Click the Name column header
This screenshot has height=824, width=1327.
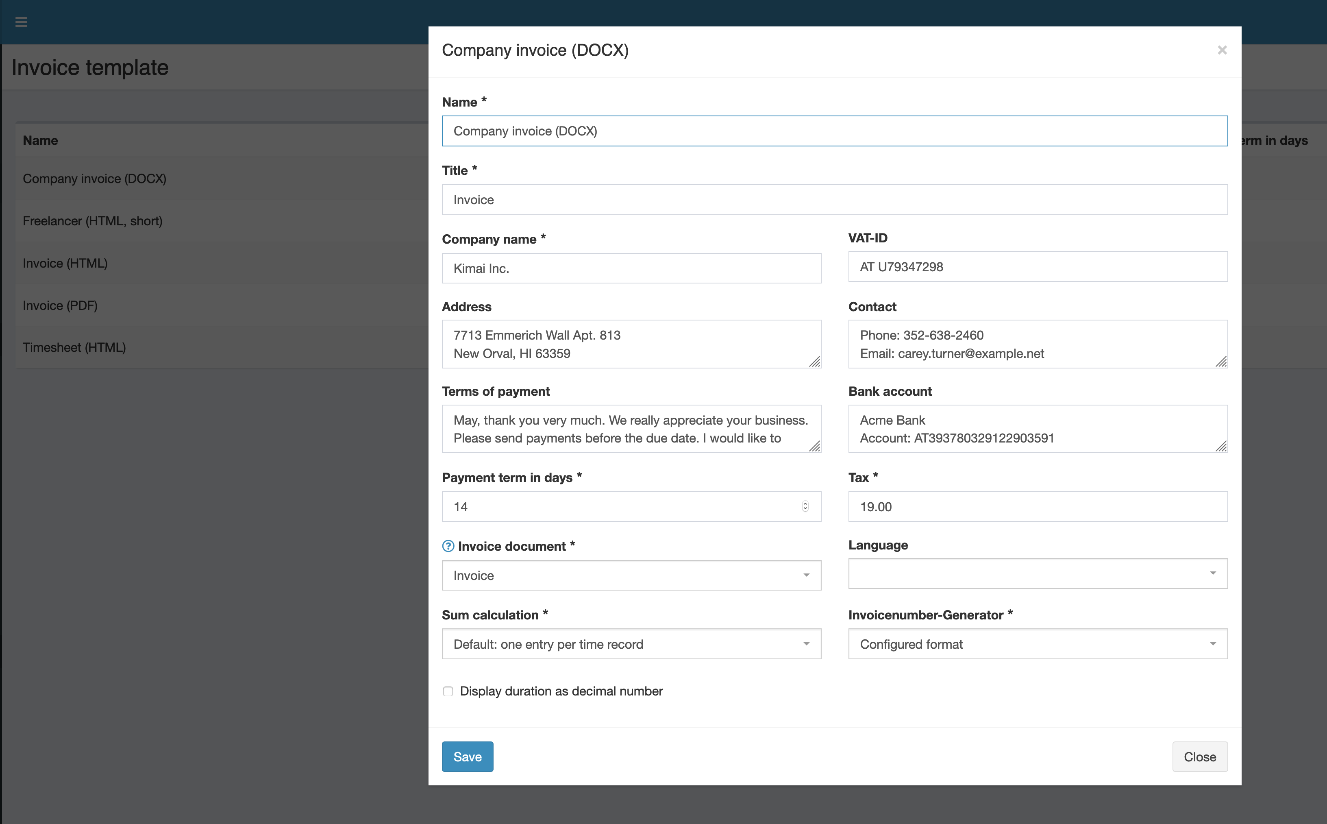click(x=40, y=141)
